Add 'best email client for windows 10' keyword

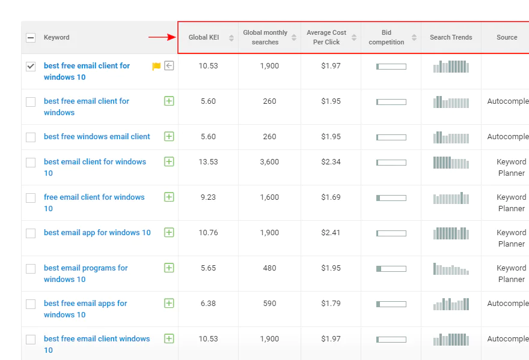coord(169,161)
